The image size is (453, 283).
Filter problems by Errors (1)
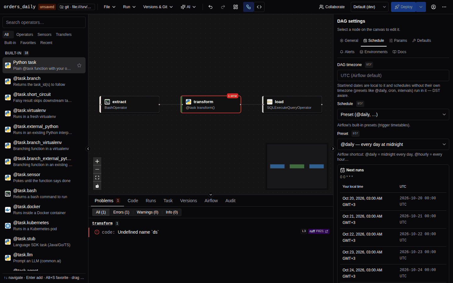pyautogui.click(x=121, y=212)
